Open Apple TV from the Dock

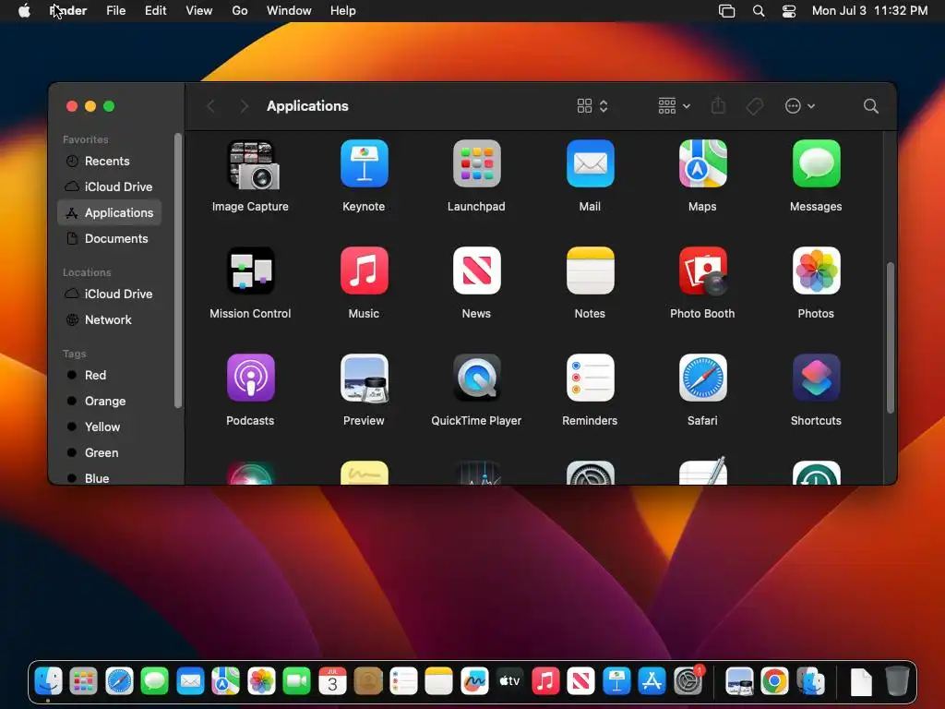coord(509,682)
